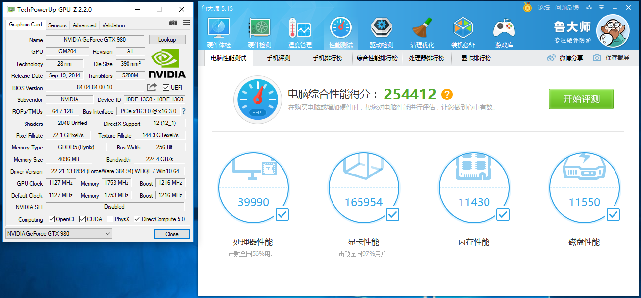This screenshot has width=641, height=298.
Task: Click the Memory Type GDDR5 (Hynix) field
Action: point(76,147)
